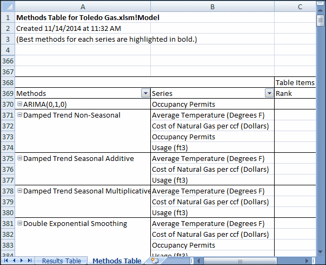
Task: Click the vertical scrollbar thumb
Action: click(321, 21)
